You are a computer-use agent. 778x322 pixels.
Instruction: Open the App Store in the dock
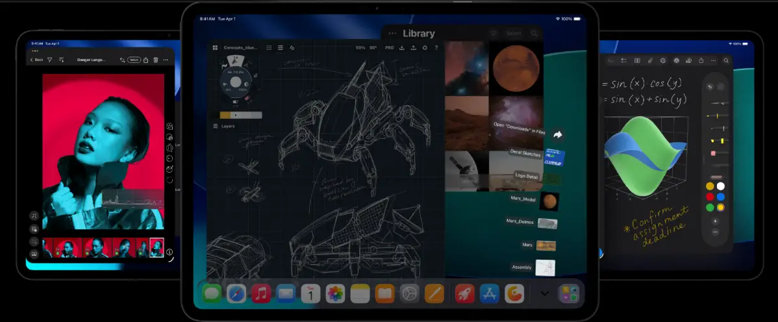490,293
